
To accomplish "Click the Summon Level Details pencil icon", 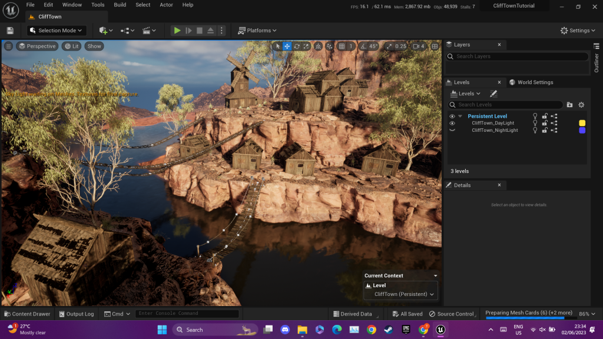I will [493, 94].
